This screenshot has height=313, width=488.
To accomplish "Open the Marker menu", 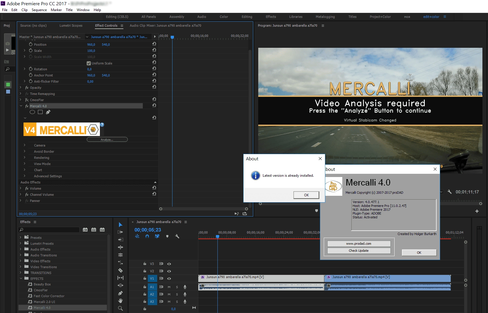I will pos(56,10).
